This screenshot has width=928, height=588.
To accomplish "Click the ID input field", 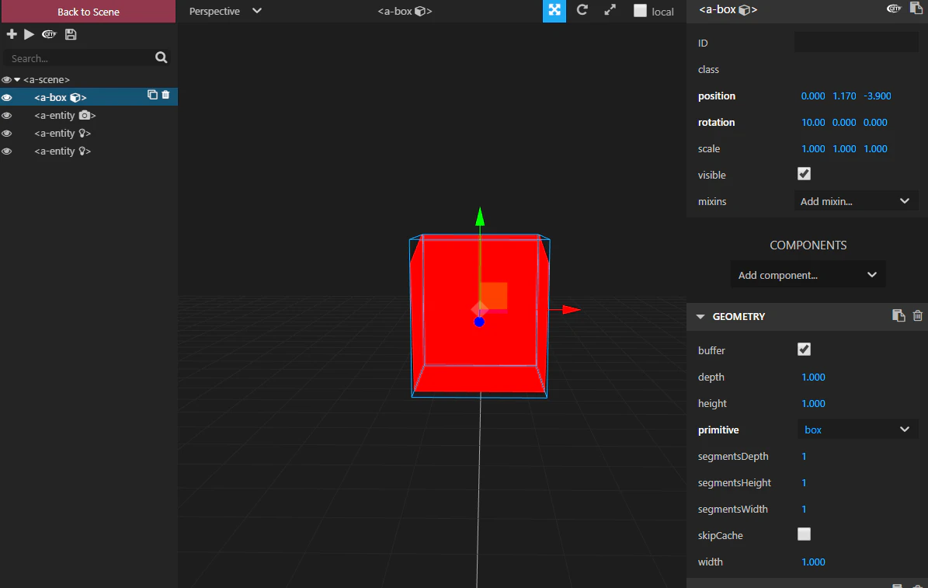I will pos(856,43).
